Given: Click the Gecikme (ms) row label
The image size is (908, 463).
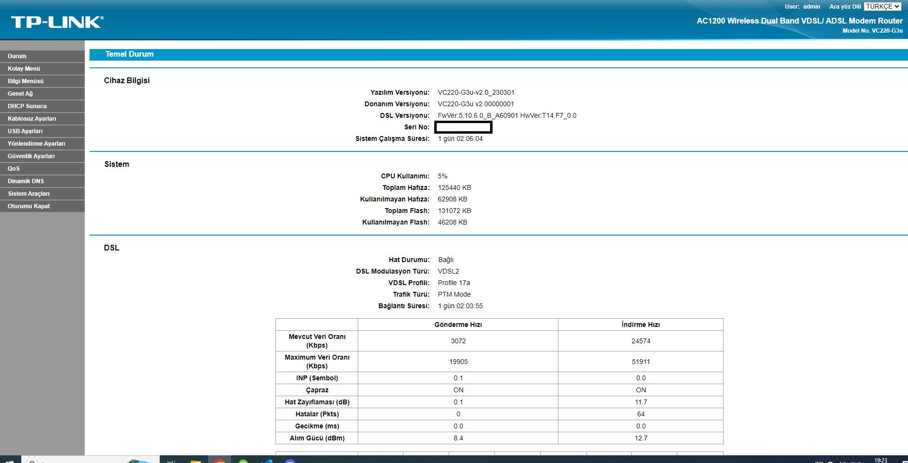Looking at the screenshot, I should point(317,426).
